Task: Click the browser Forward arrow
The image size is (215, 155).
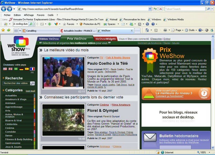Action: tap(9, 9)
